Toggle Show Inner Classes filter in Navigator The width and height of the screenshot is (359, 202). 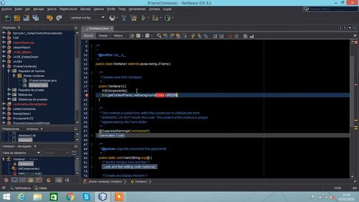pos(39,180)
